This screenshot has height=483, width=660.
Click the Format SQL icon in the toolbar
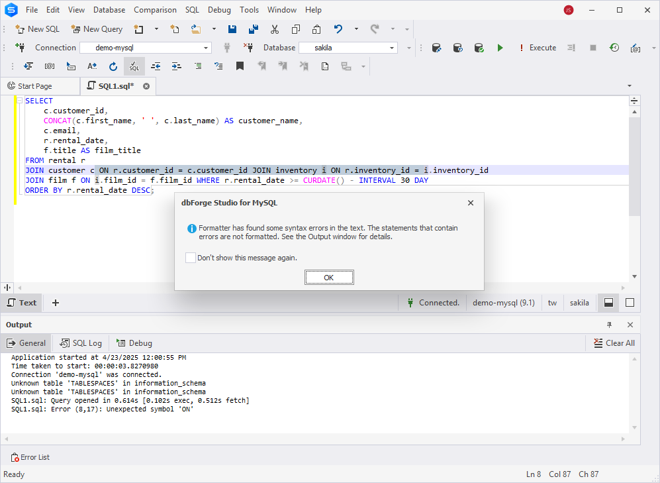134,66
